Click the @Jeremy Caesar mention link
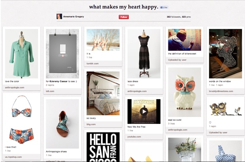Viewport: 245px width, 162px height. point(58,81)
